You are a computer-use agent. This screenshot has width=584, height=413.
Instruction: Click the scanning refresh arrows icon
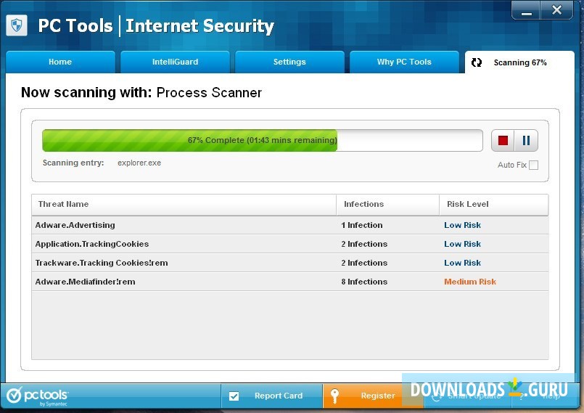[x=477, y=62]
